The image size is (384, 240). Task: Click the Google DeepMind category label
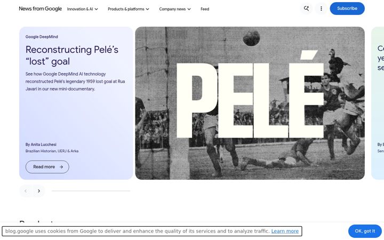click(x=42, y=37)
